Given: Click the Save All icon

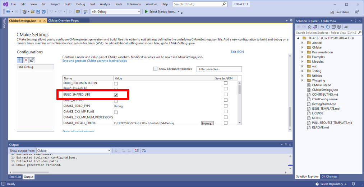Looking at the screenshot, I should click(x=43, y=11).
